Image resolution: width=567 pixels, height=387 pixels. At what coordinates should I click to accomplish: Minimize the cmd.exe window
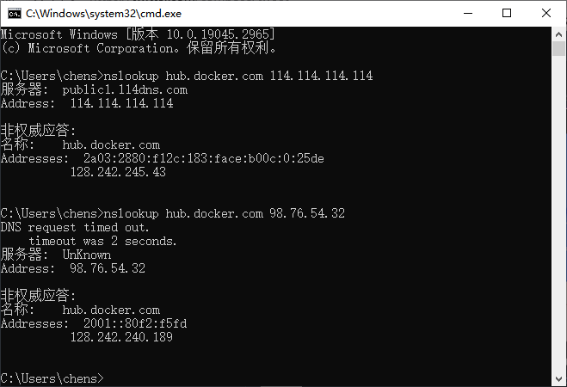(x=468, y=14)
